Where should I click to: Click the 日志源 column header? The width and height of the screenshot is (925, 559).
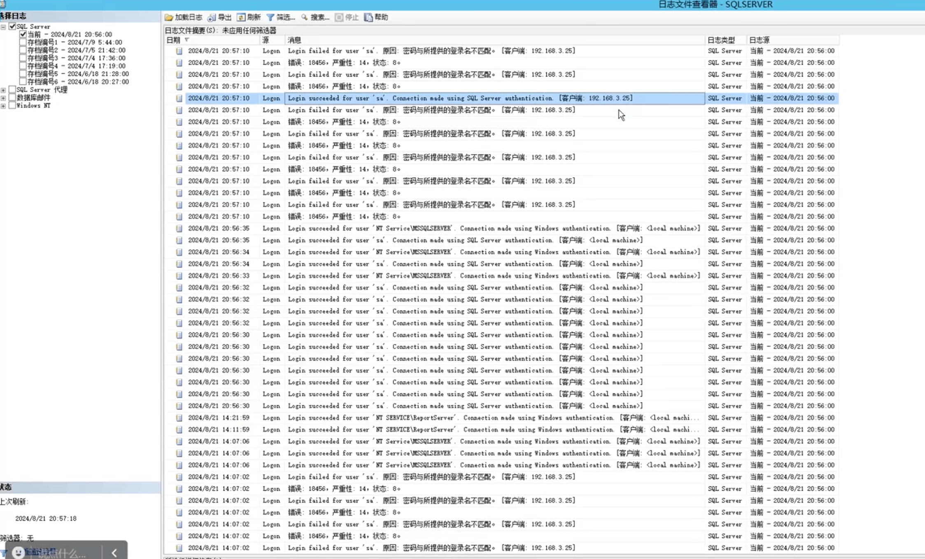tap(793, 40)
